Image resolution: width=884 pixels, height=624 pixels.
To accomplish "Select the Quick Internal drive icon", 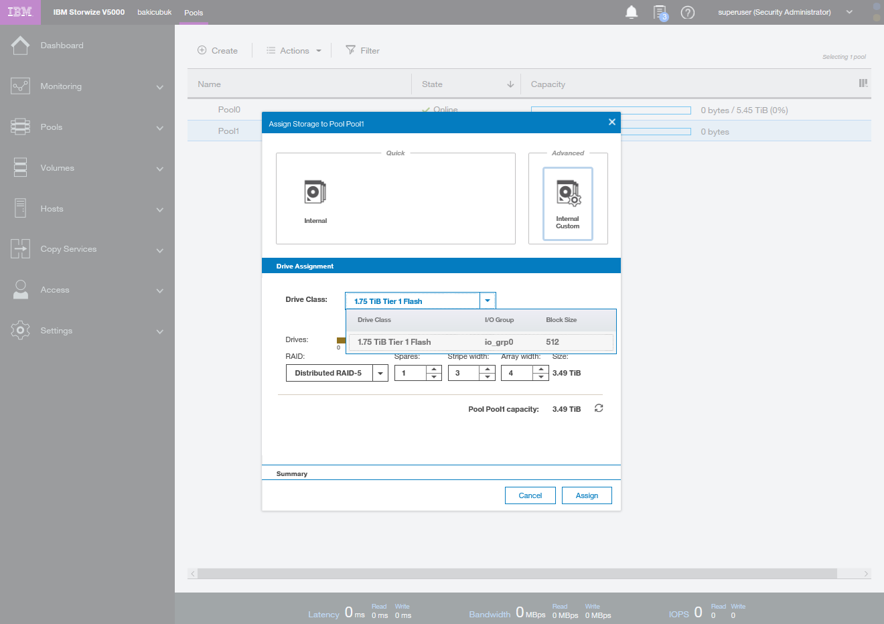I will coord(315,193).
